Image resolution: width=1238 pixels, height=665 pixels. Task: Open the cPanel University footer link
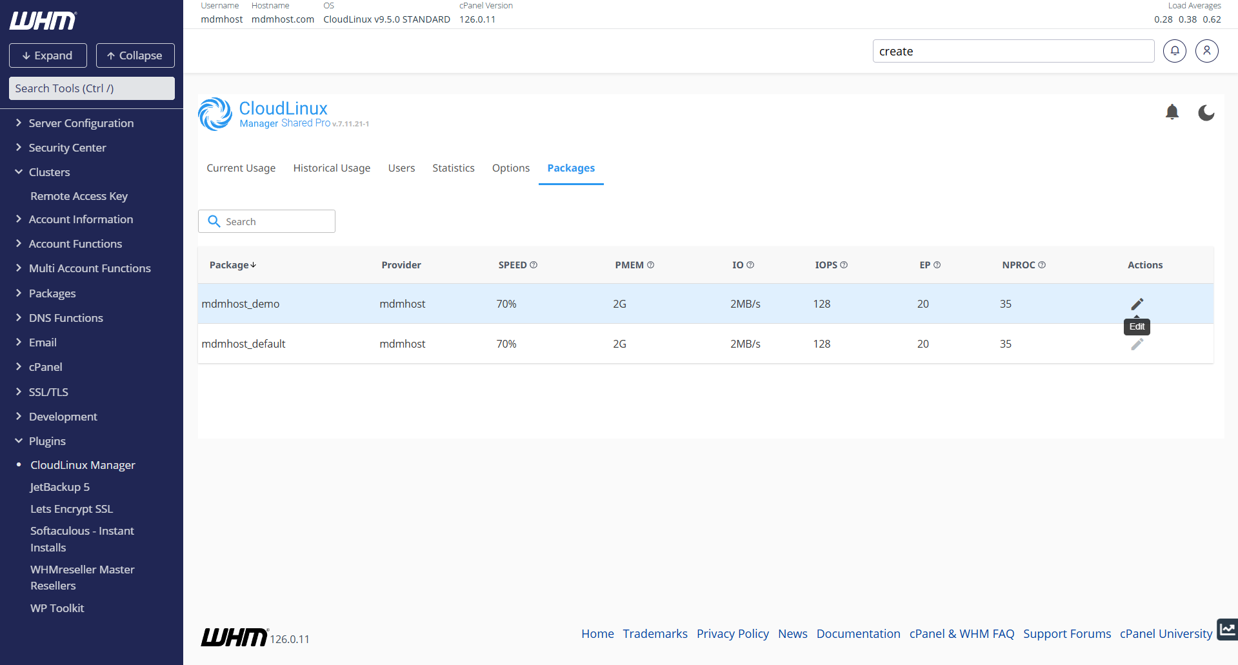pyautogui.click(x=1166, y=633)
